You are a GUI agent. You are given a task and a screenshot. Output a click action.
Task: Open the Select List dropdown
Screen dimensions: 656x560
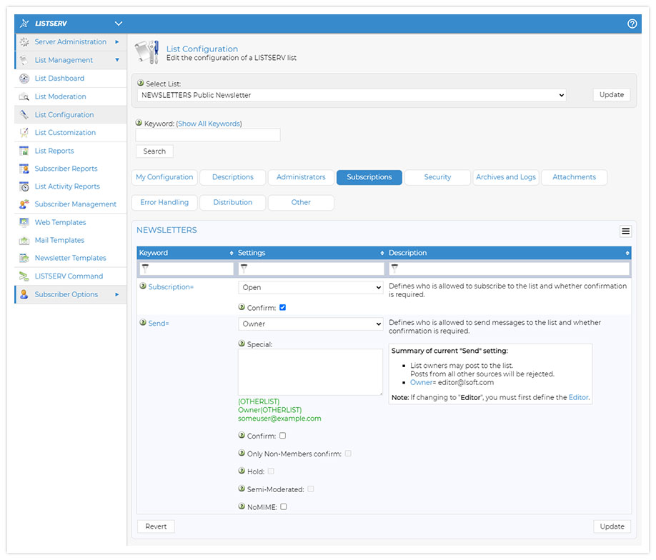click(x=352, y=95)
